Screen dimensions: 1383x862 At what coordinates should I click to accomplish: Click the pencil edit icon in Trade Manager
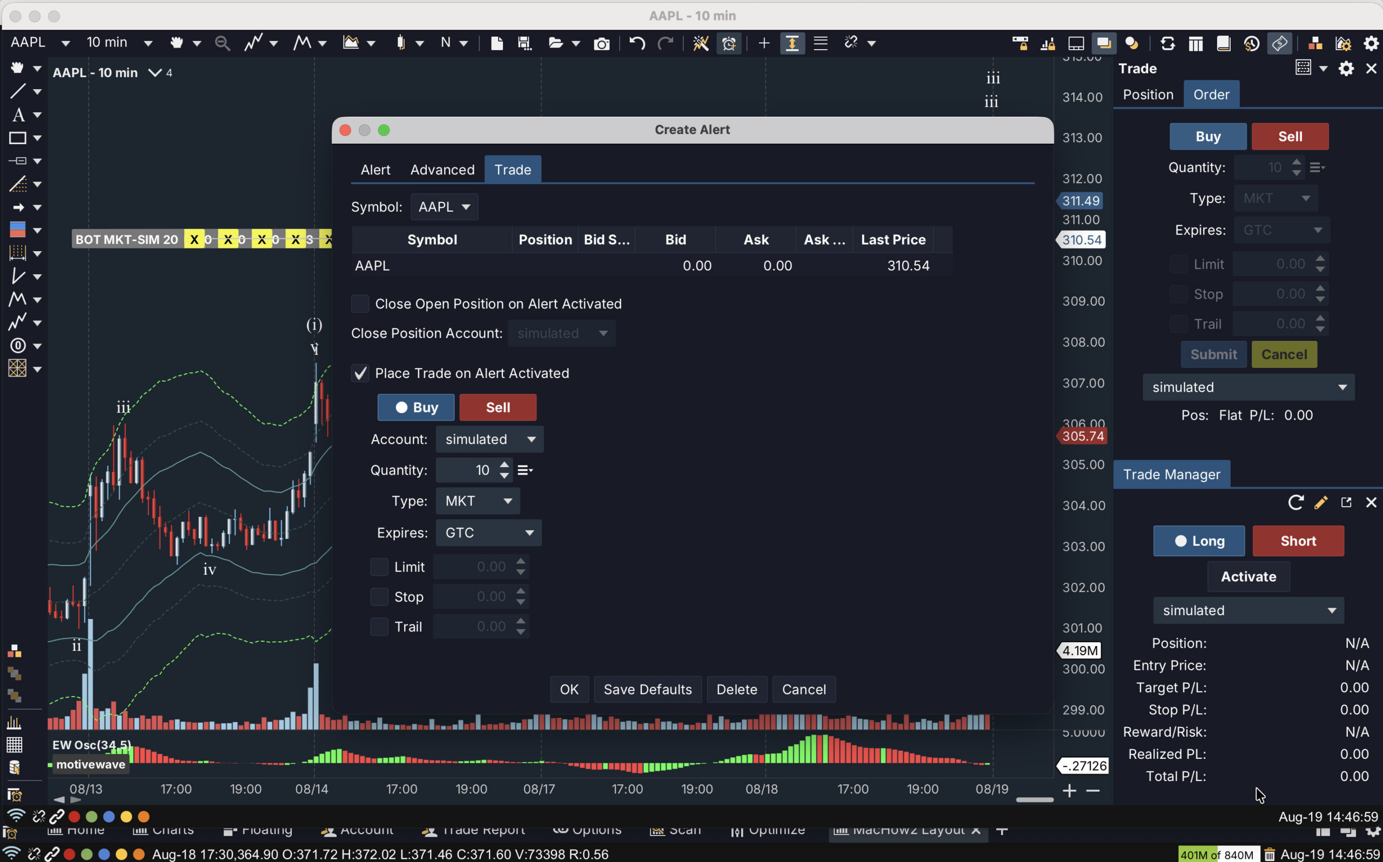1321,502
